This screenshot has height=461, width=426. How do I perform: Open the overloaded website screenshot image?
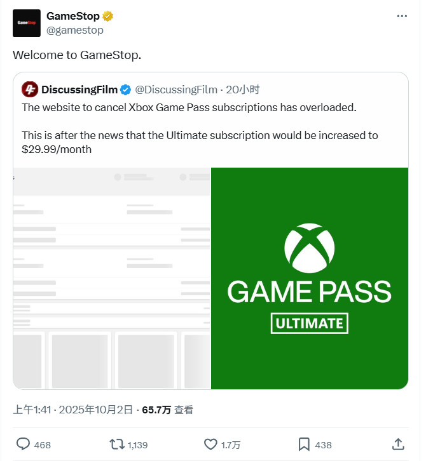point(112,278)
